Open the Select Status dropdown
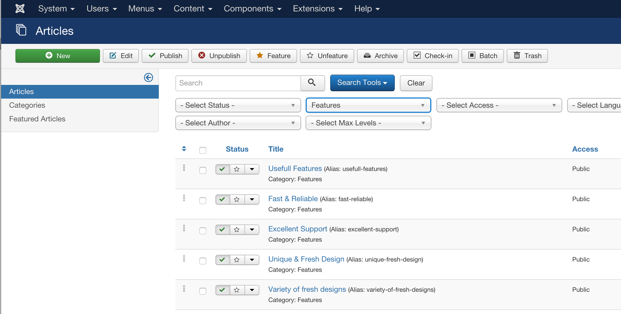 click(x=238, y=105)
